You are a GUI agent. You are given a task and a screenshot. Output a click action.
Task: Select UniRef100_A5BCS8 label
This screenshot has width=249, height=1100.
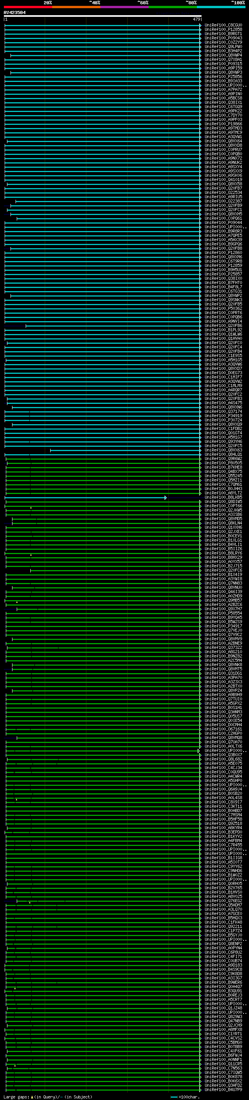(223, 98)
